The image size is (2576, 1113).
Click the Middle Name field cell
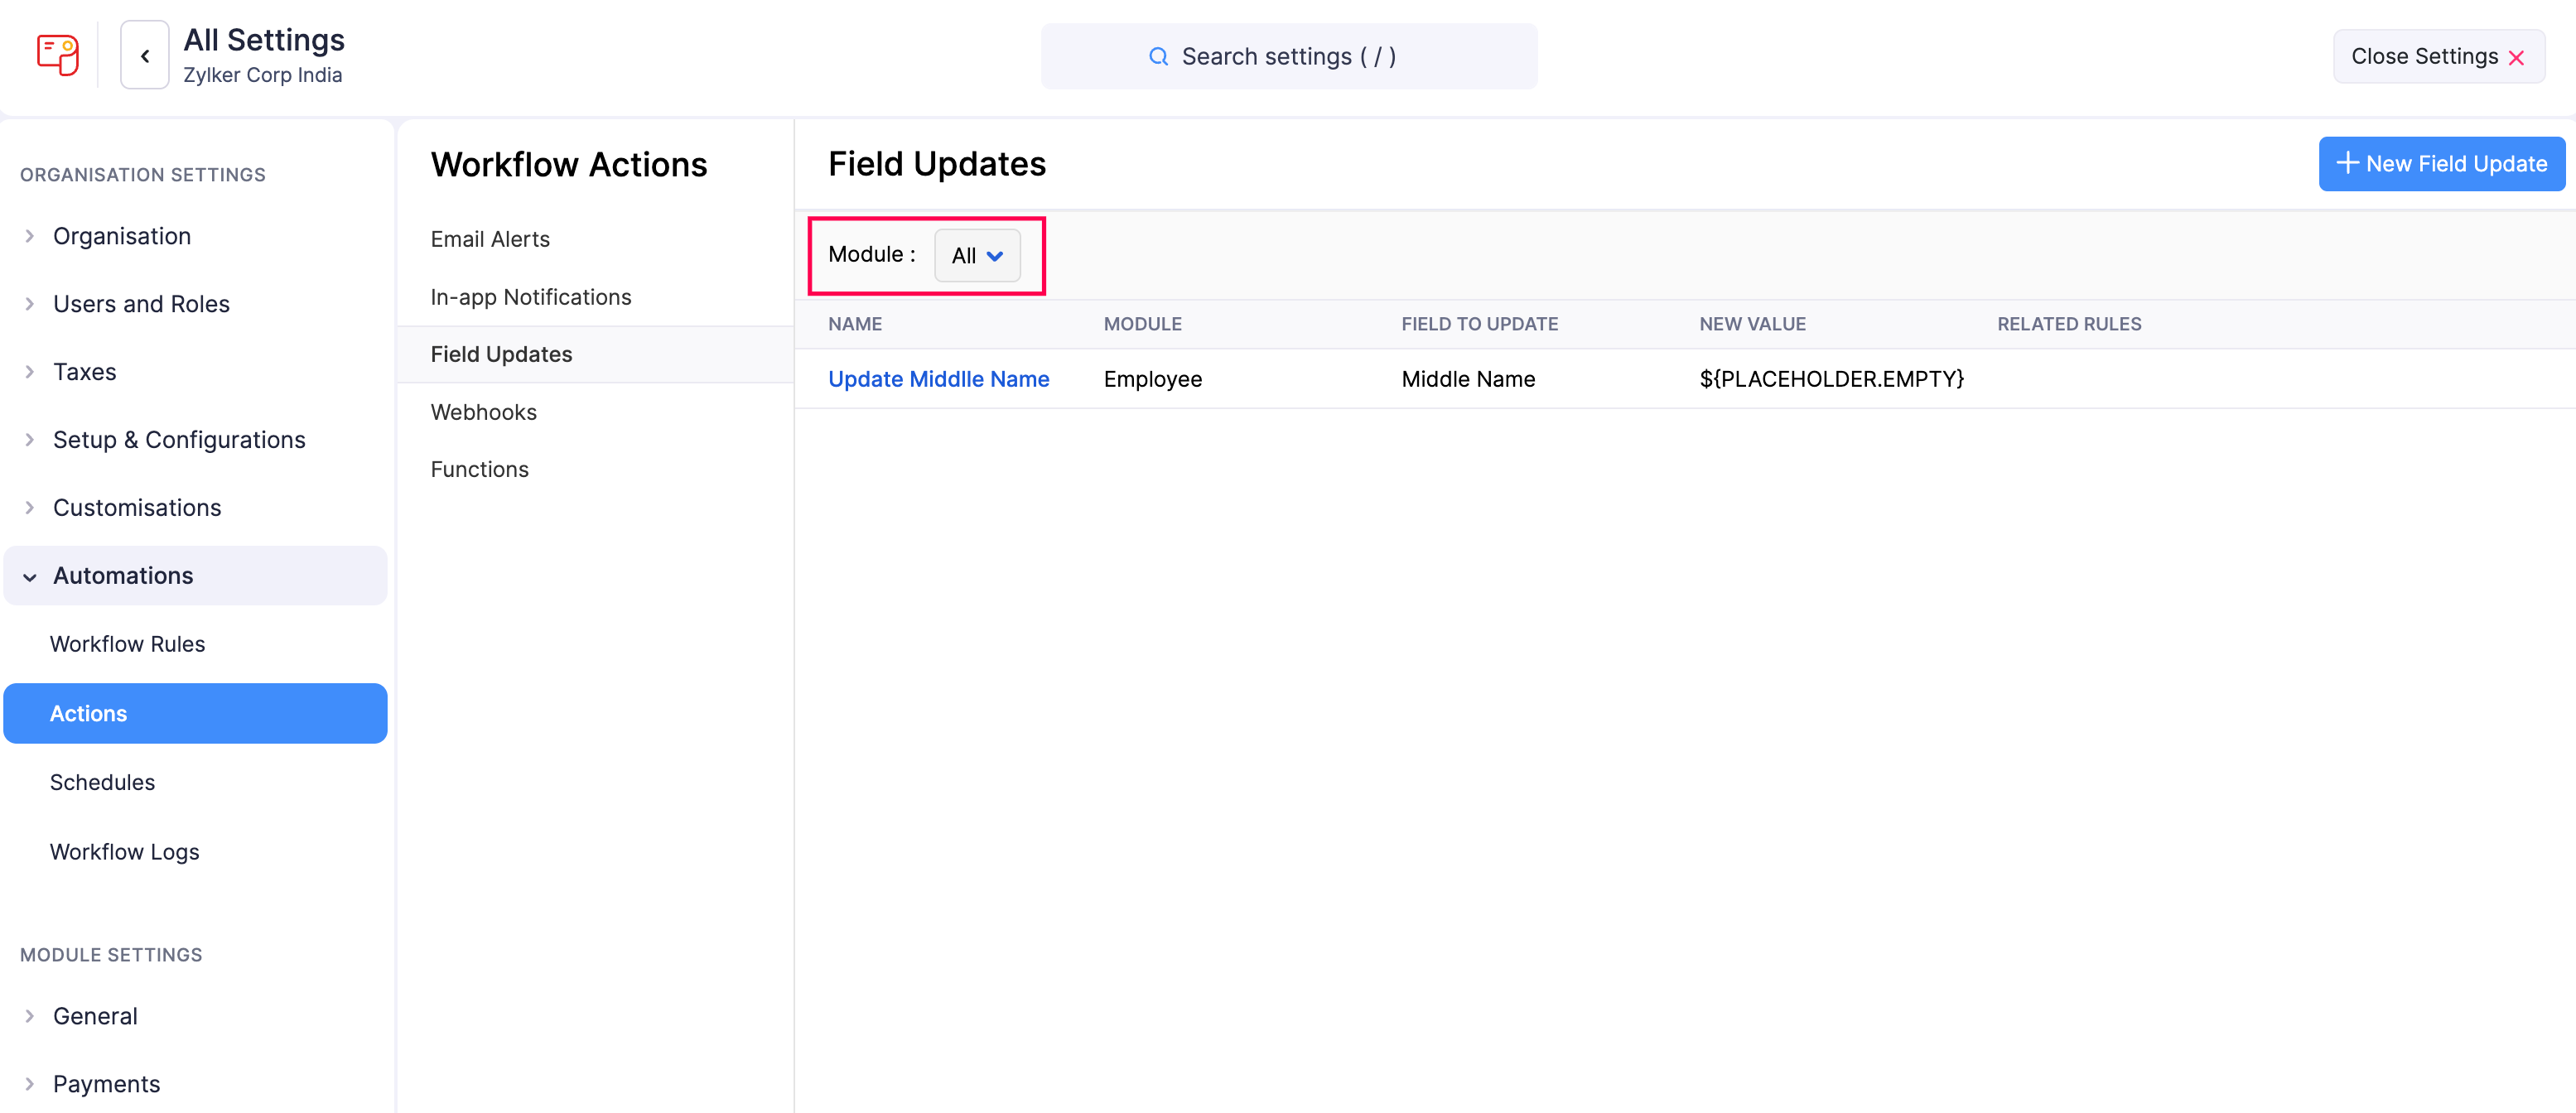(1468, 379)
